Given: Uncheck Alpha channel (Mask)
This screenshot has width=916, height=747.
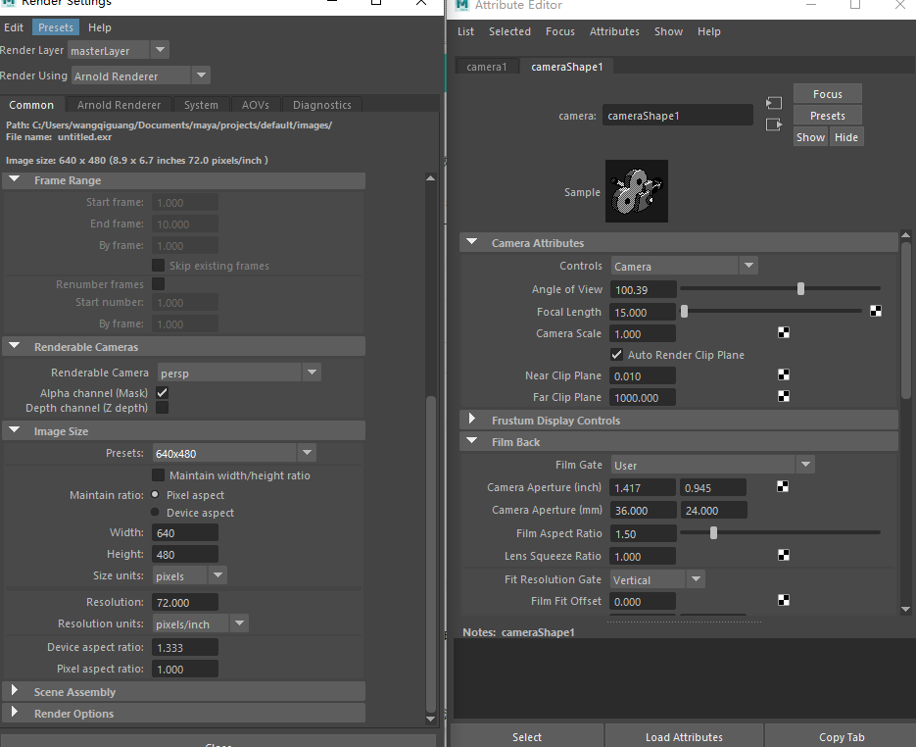Looking at the screenshot, I should click(162, 393).
